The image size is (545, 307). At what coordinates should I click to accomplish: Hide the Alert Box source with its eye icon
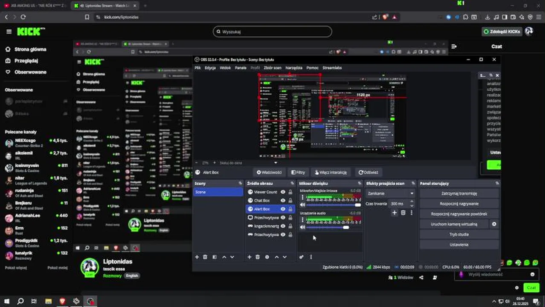coord(283,209)
